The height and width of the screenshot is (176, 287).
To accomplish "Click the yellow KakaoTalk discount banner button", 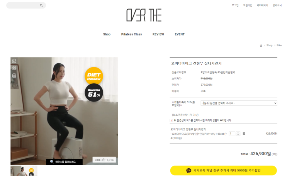I will [x=224, y=171].
